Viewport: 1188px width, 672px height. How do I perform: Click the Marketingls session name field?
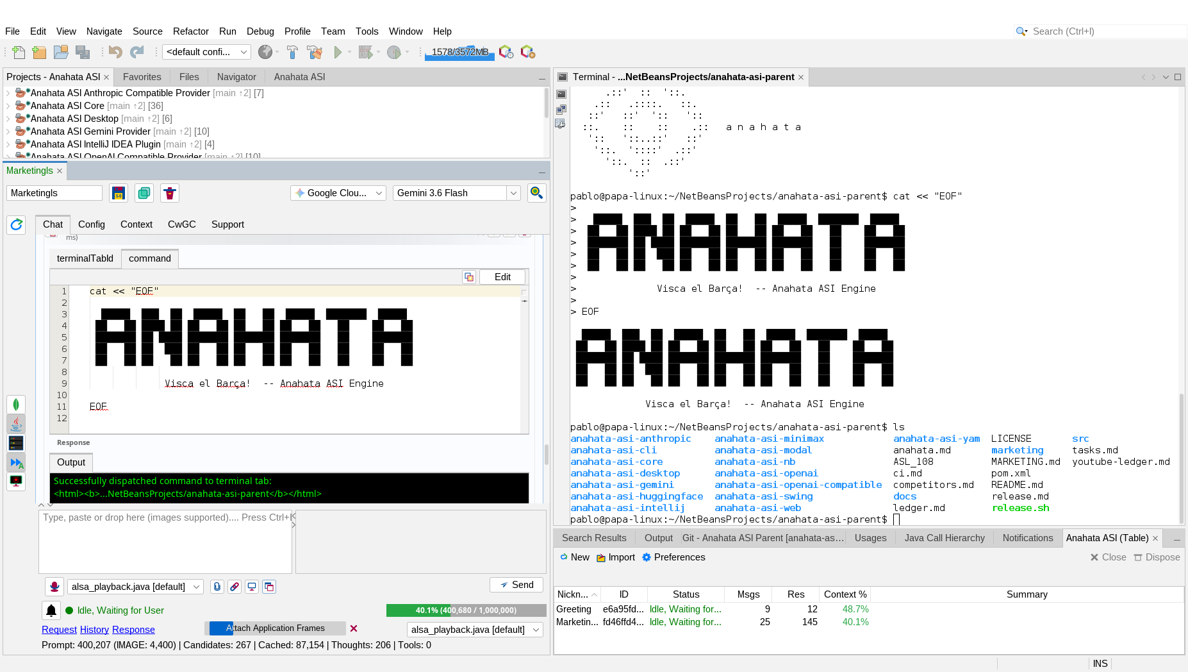click(54, 193)
